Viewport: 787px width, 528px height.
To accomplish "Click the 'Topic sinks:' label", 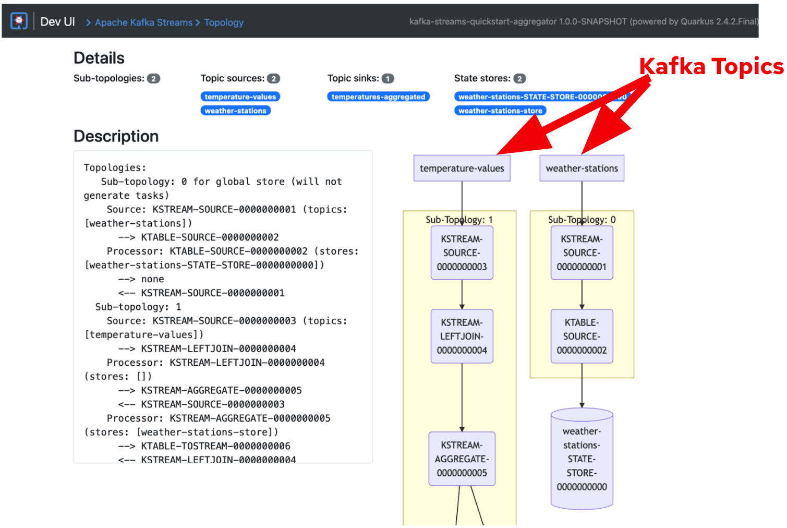I will [x=353, y=78].
